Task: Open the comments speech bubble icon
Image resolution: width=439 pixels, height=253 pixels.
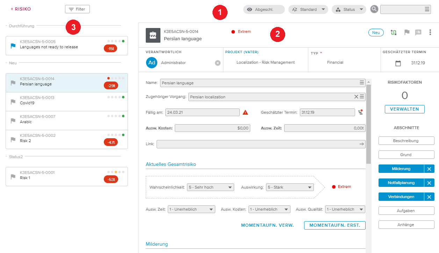Action: (x=418, y=33)
